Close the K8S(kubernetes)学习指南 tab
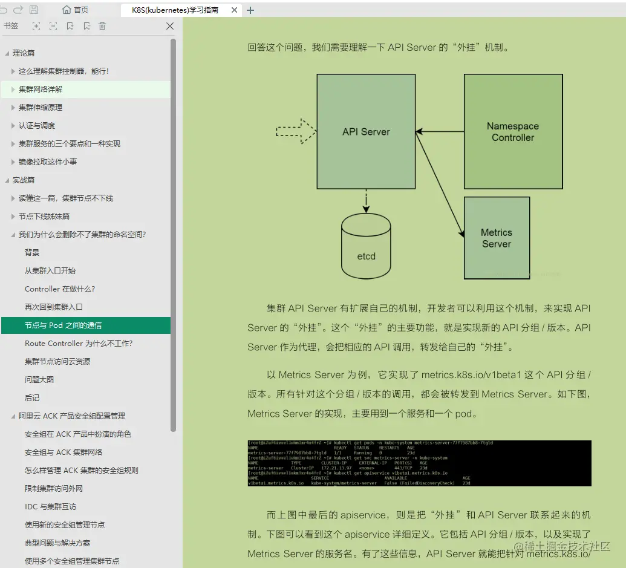The image size is (626, 568). [234, 10]
